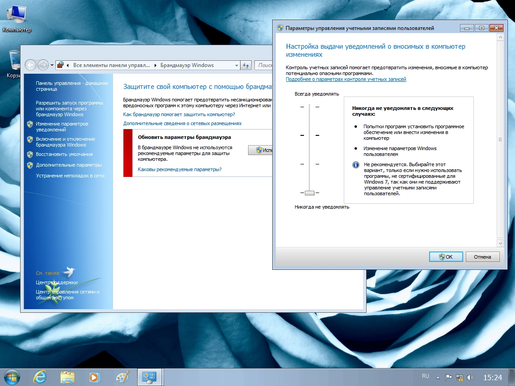Set UAC slider to top 'Всегда уведомлять' tick
The height and width of the screenshot is (386, 515).
click(309, 107)
